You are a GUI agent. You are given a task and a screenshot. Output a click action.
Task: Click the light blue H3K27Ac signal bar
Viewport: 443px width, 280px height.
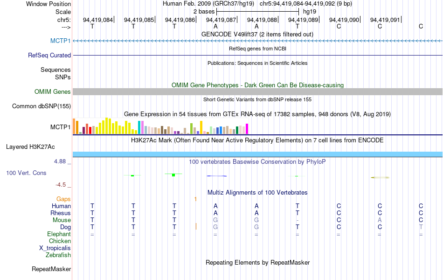coord(258,154)
